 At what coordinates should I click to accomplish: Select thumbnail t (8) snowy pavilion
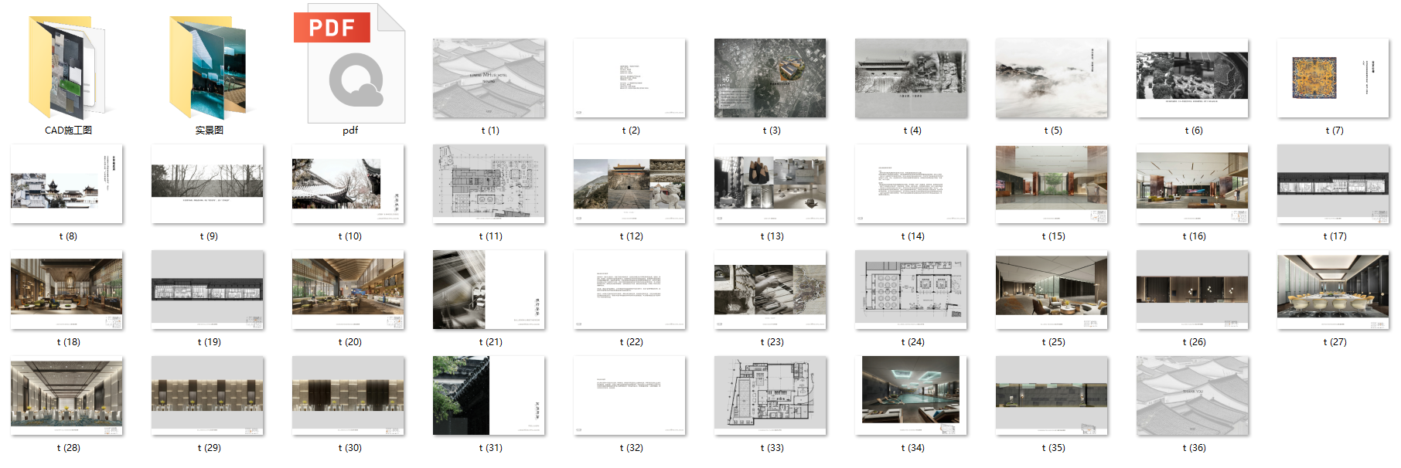pos(66,184)
